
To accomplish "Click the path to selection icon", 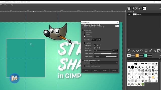I will tap(146, 51).
